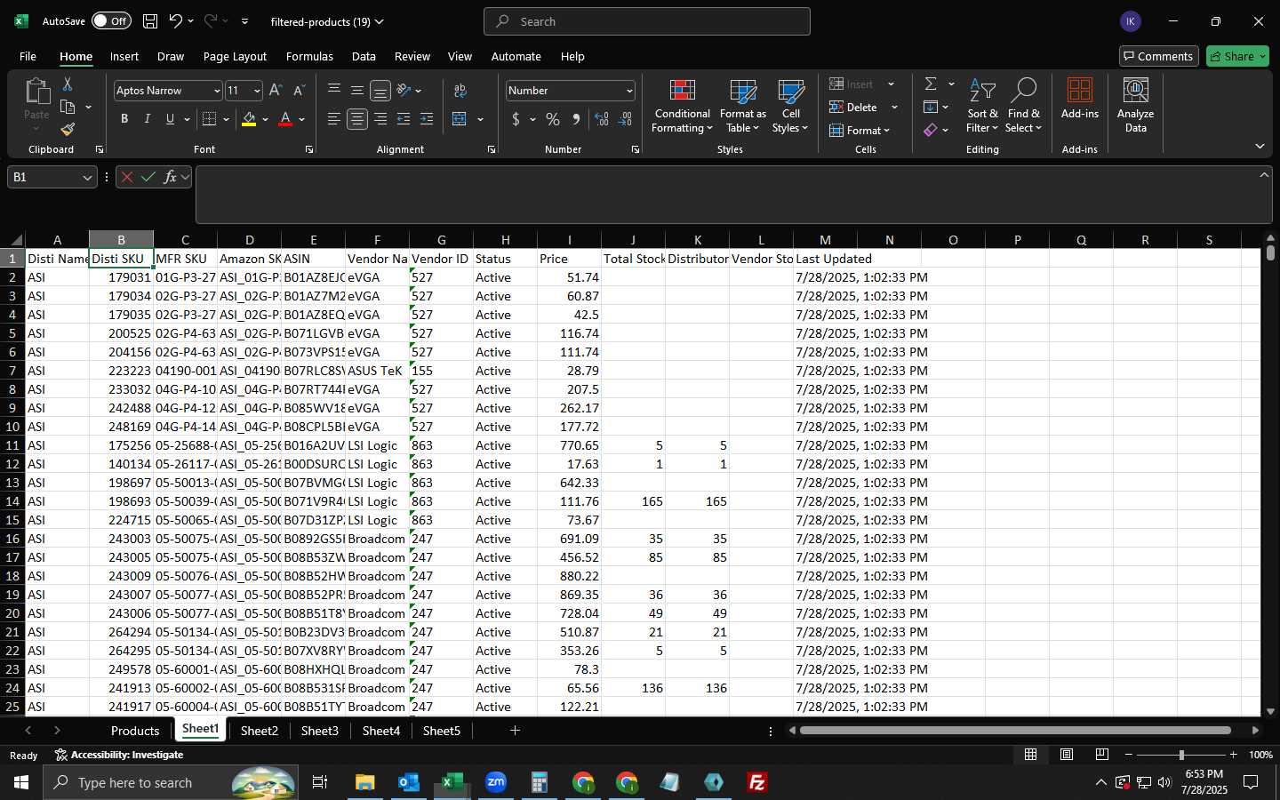Open Sort & Filter menu

(982, 107)
